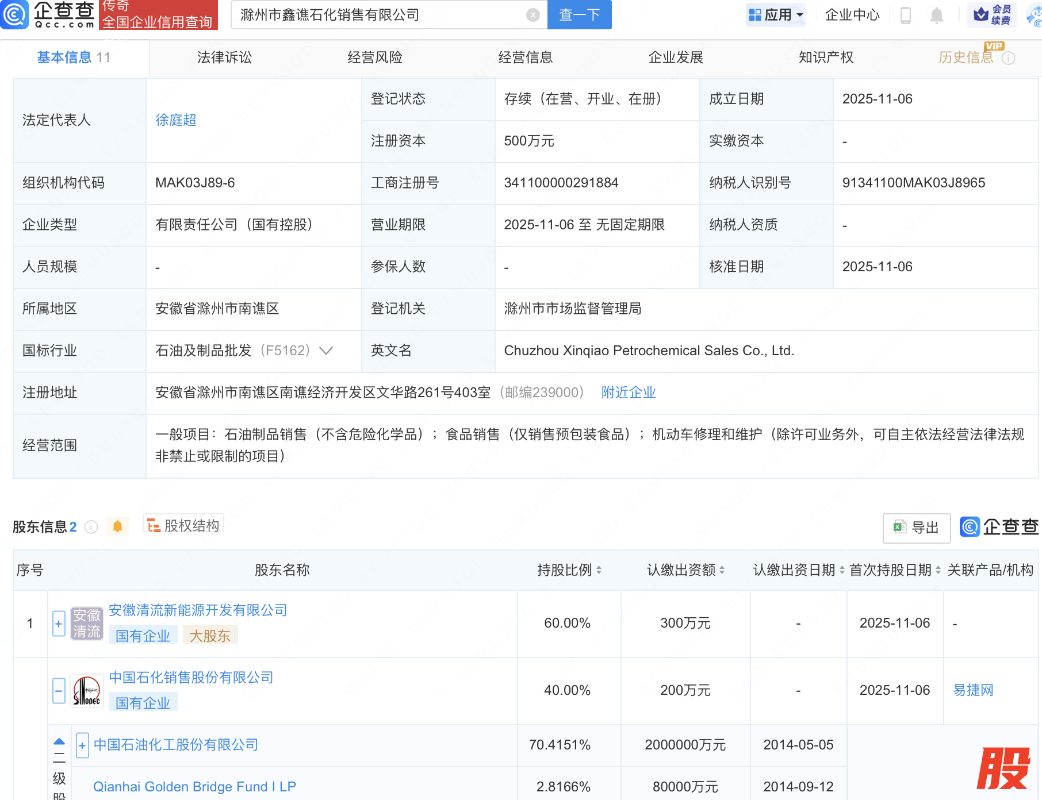Sort by 持股比例 column
The image size is (1042, 800).
pos(569,570)
